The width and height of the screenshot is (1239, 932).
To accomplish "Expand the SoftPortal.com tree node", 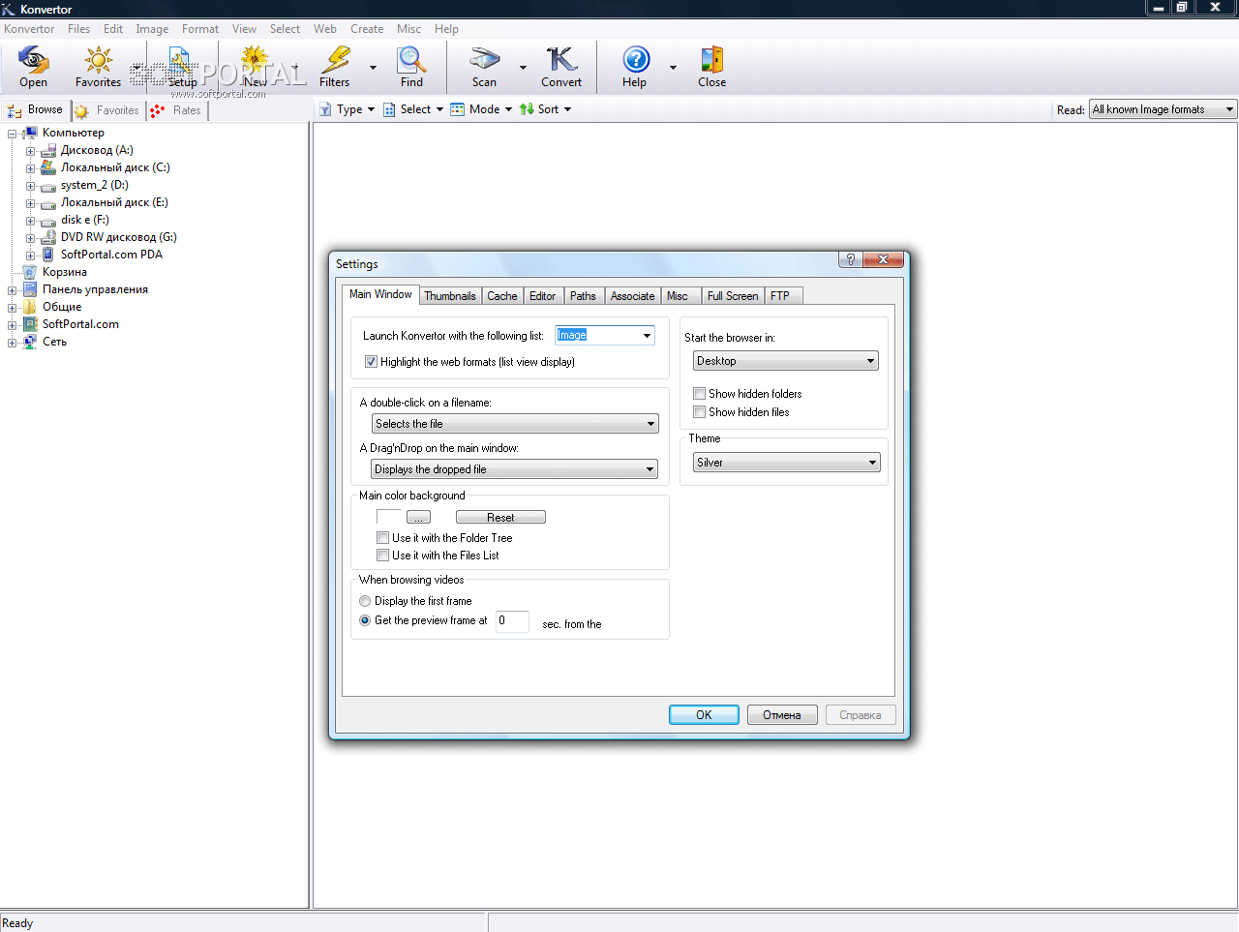I will 13,325.
